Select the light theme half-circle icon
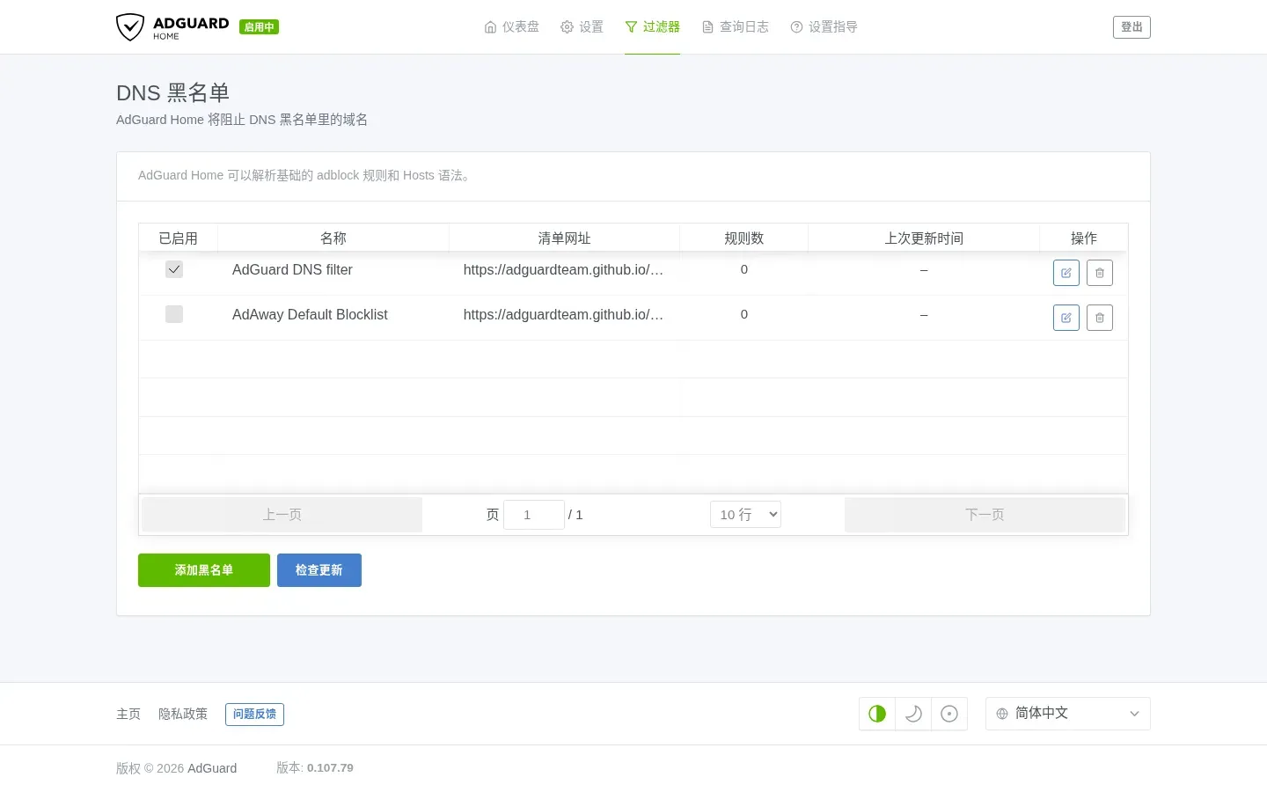The image size is (1267, 792). click(x=877, y=714)
